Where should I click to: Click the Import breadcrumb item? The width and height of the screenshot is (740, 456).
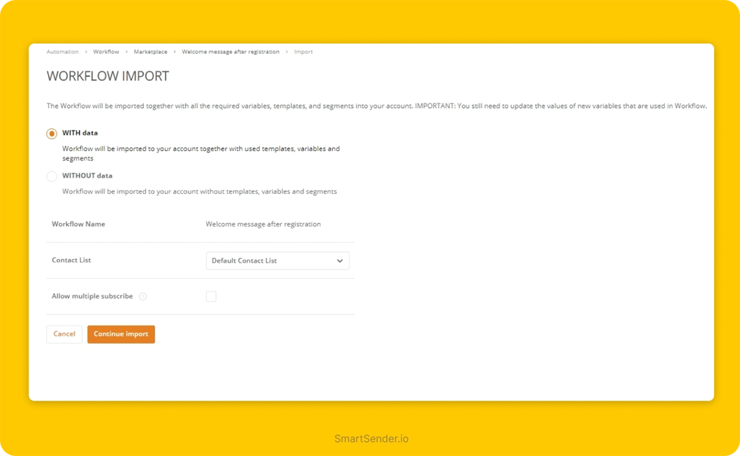coord(303,52)
